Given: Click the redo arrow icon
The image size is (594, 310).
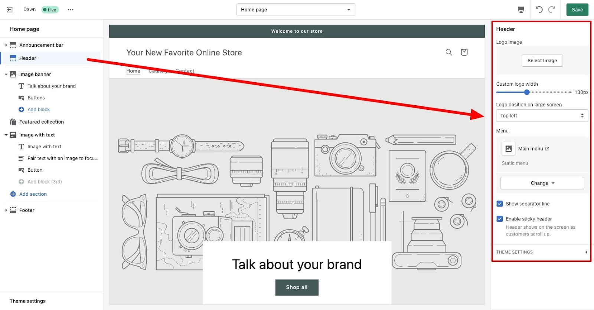Looking at the screenshot, I should [x=552, y=10].
